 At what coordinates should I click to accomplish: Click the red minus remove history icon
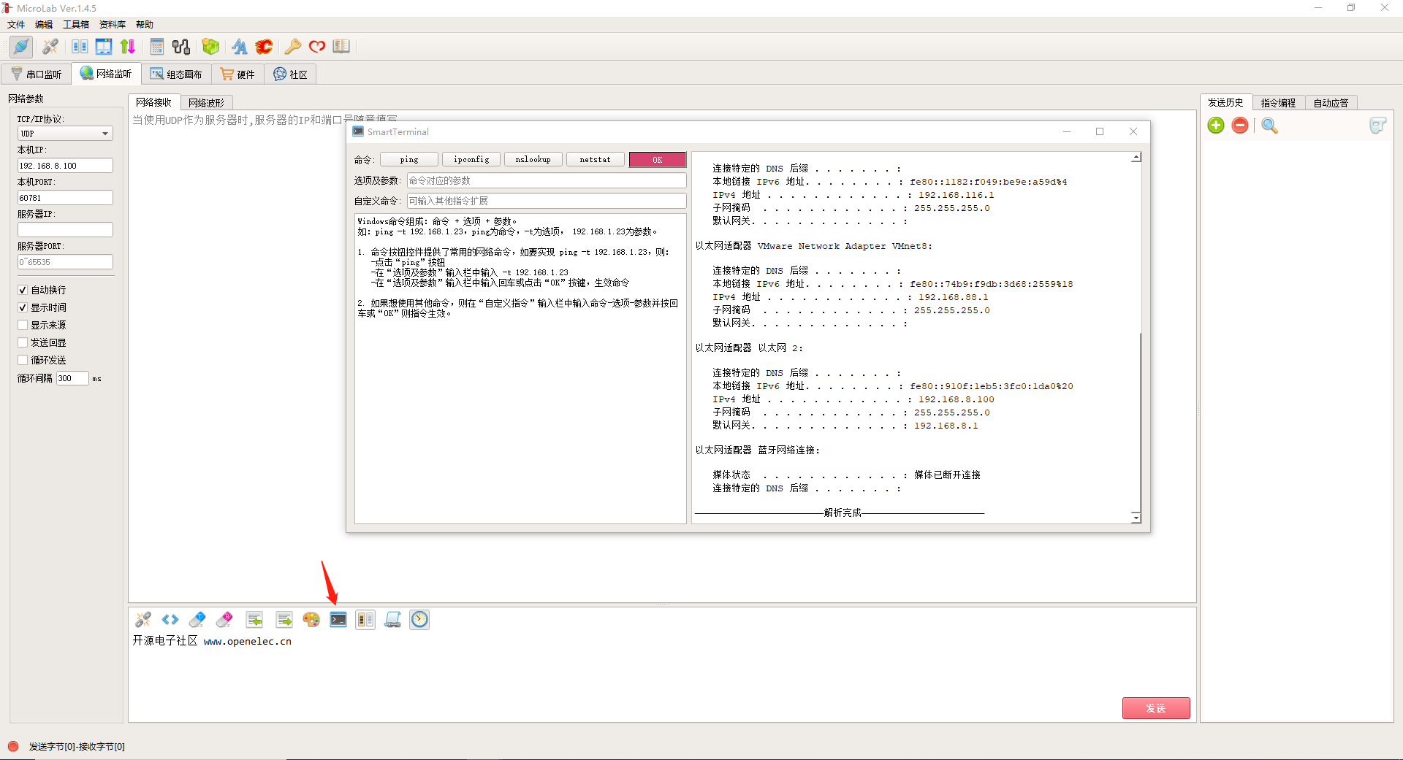1240,126
